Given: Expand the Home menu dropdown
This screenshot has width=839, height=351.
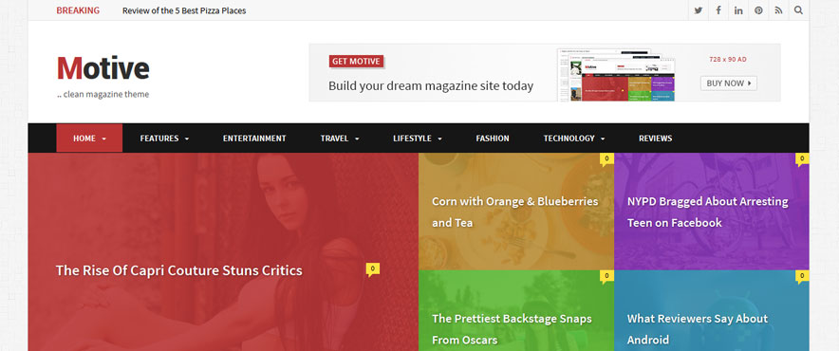Looking at the screenshot, I should [x=89, y=139].
